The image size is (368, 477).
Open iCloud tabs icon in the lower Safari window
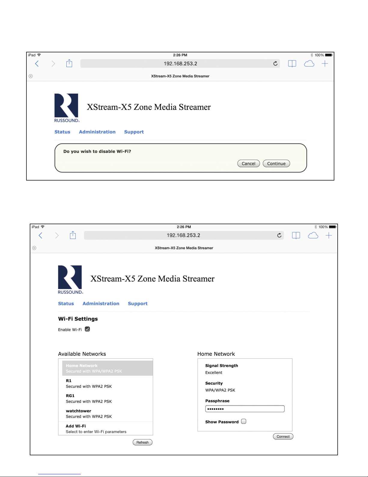point(313,235)
